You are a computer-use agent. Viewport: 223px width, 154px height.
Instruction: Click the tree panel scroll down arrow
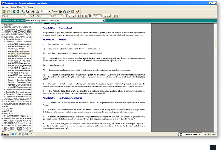pos(32,129)
